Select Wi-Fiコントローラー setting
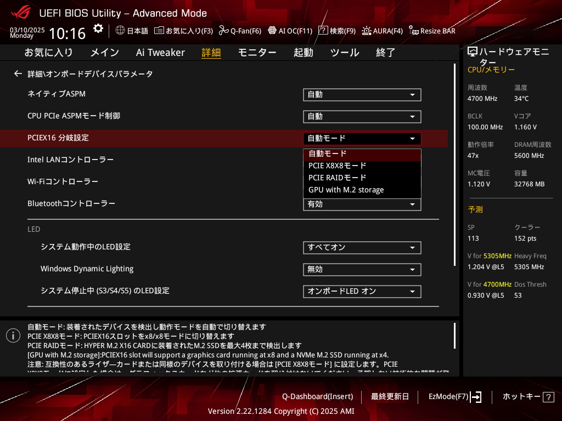 [x=63, y=181]
